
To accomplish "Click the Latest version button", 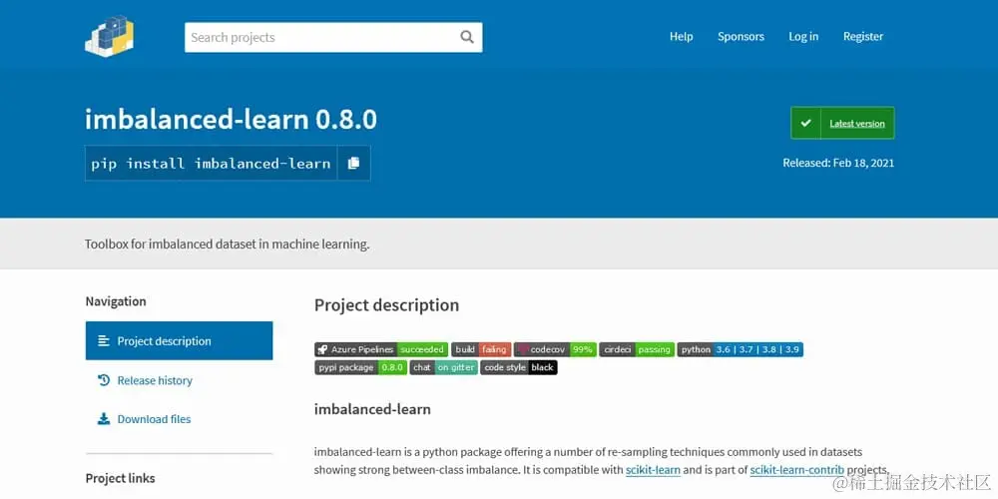I will coord(842,123).
